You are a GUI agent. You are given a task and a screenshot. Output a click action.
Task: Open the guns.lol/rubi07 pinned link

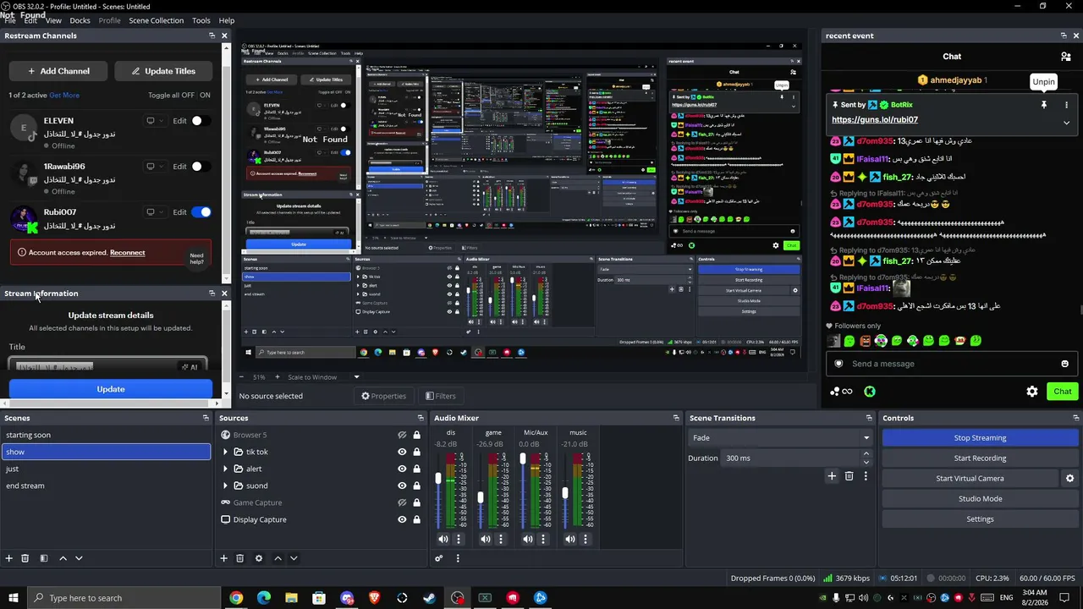875,120
